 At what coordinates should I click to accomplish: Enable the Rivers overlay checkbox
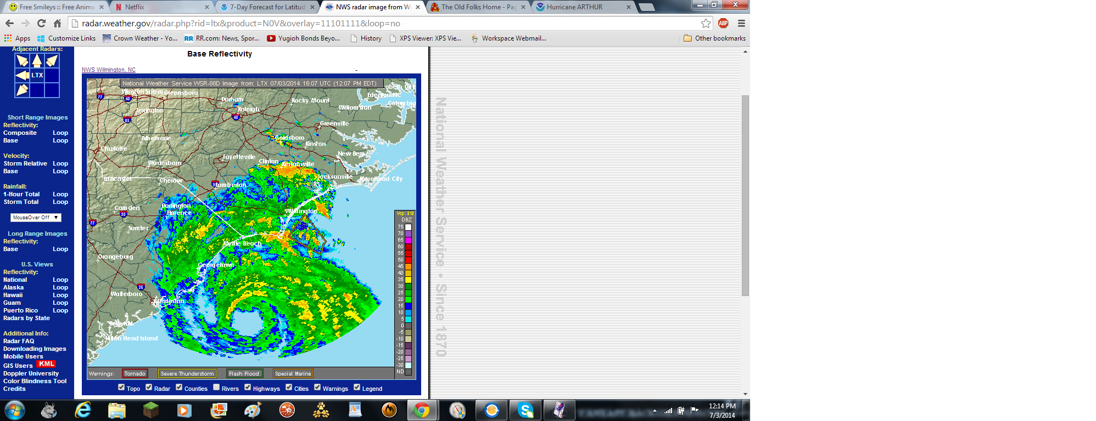216,388
